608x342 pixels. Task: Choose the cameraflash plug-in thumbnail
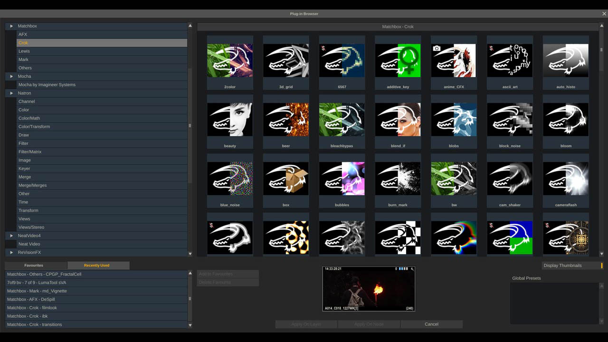pyautogui.click(x=566, y=179)
